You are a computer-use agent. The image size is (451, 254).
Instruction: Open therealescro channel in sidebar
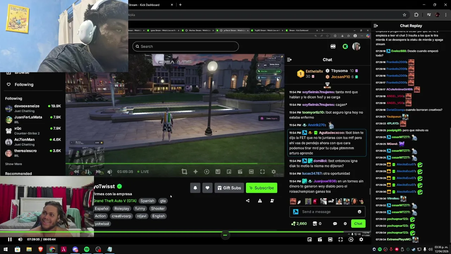[x=33, y=153]
